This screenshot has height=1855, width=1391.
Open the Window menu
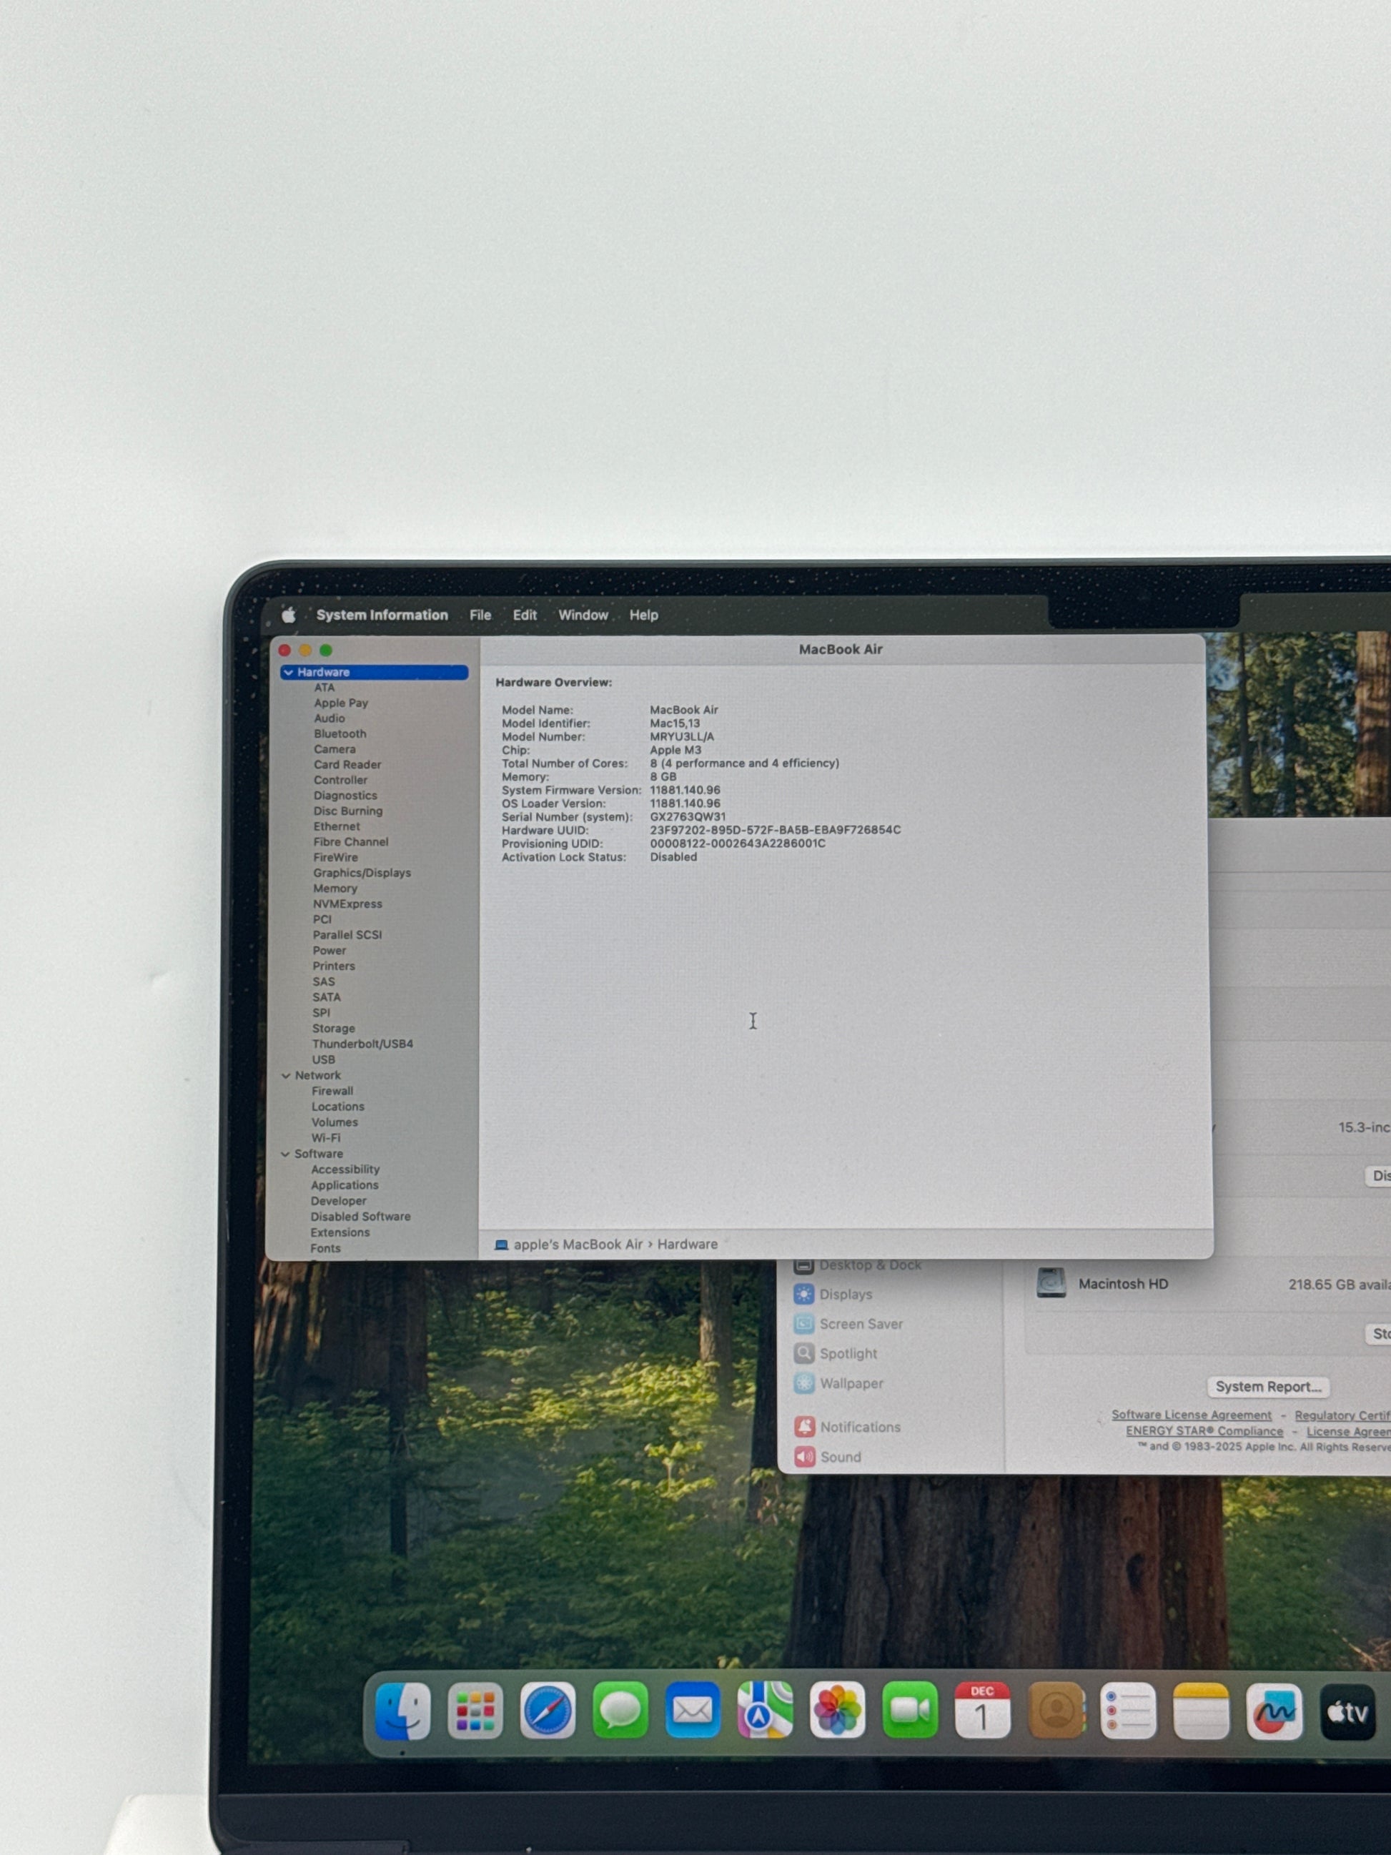click(583, 615)
